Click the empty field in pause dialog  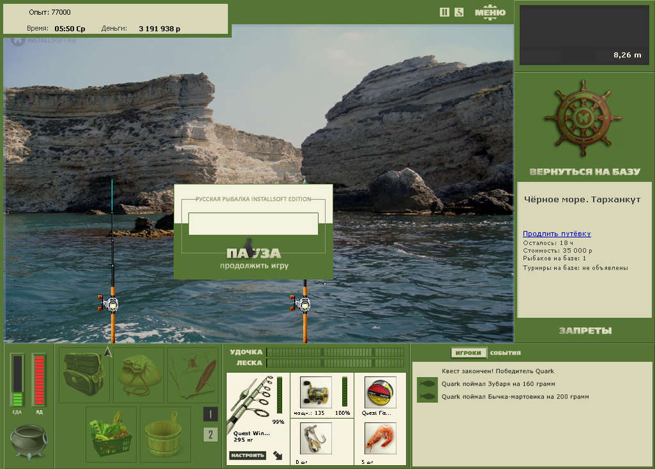tap(253, 224)
